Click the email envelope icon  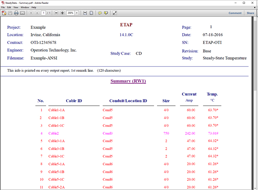pos(22,13)
